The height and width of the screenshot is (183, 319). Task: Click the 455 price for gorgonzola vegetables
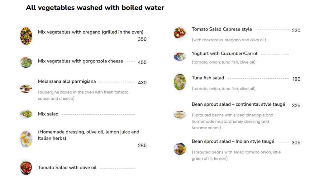[x=142, y=62]
